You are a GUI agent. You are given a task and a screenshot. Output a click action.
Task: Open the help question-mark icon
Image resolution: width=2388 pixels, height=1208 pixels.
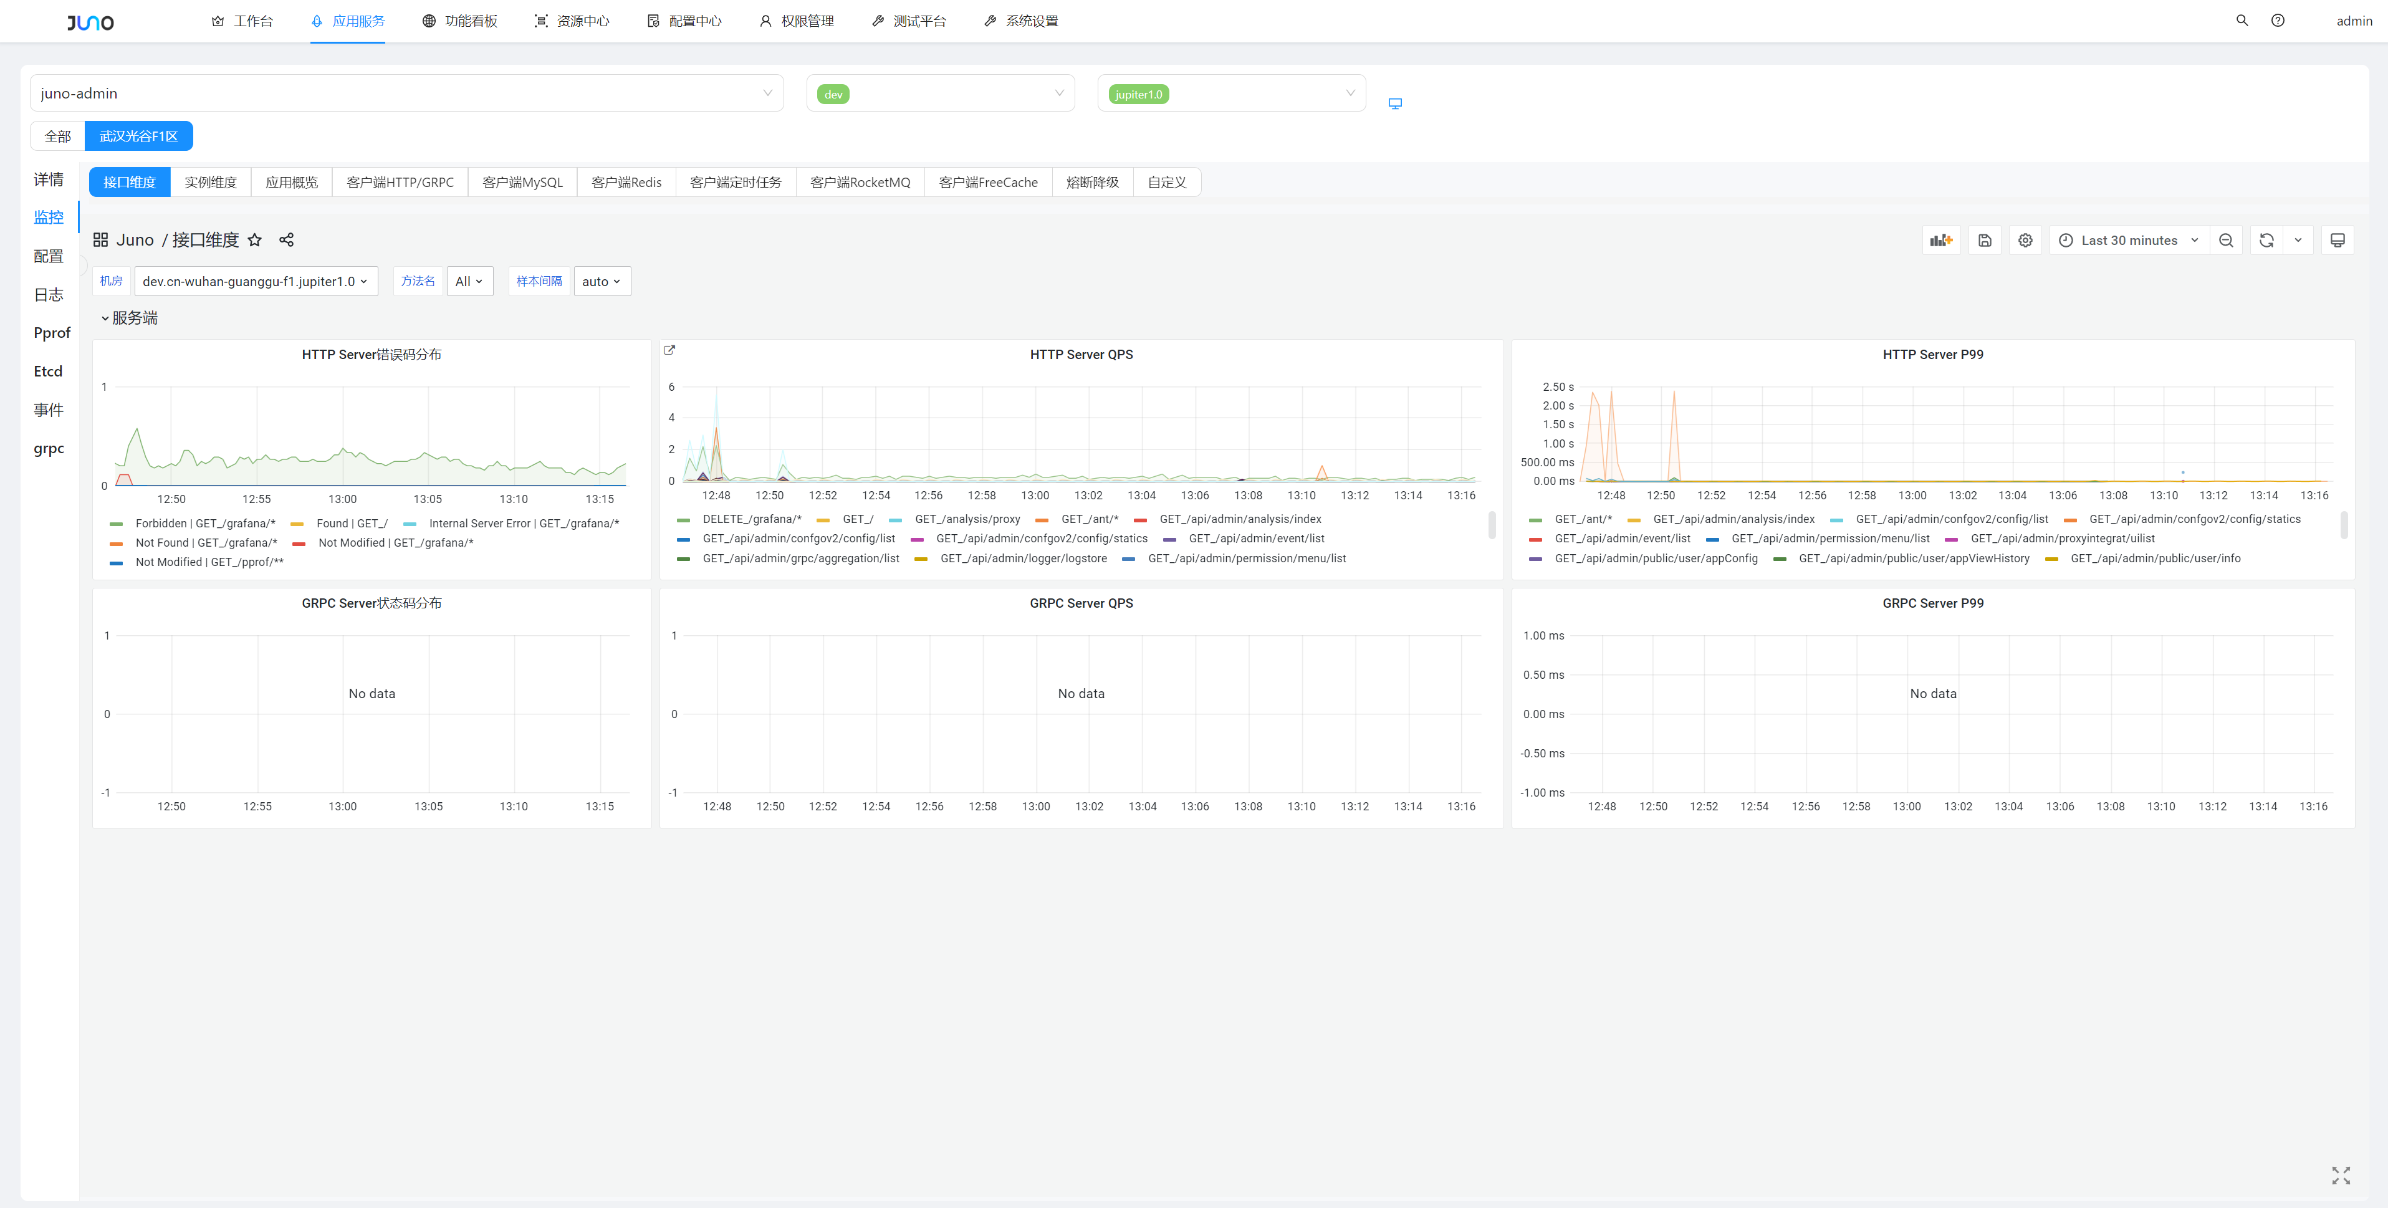pyautogui.click(x=2278, y=21)
